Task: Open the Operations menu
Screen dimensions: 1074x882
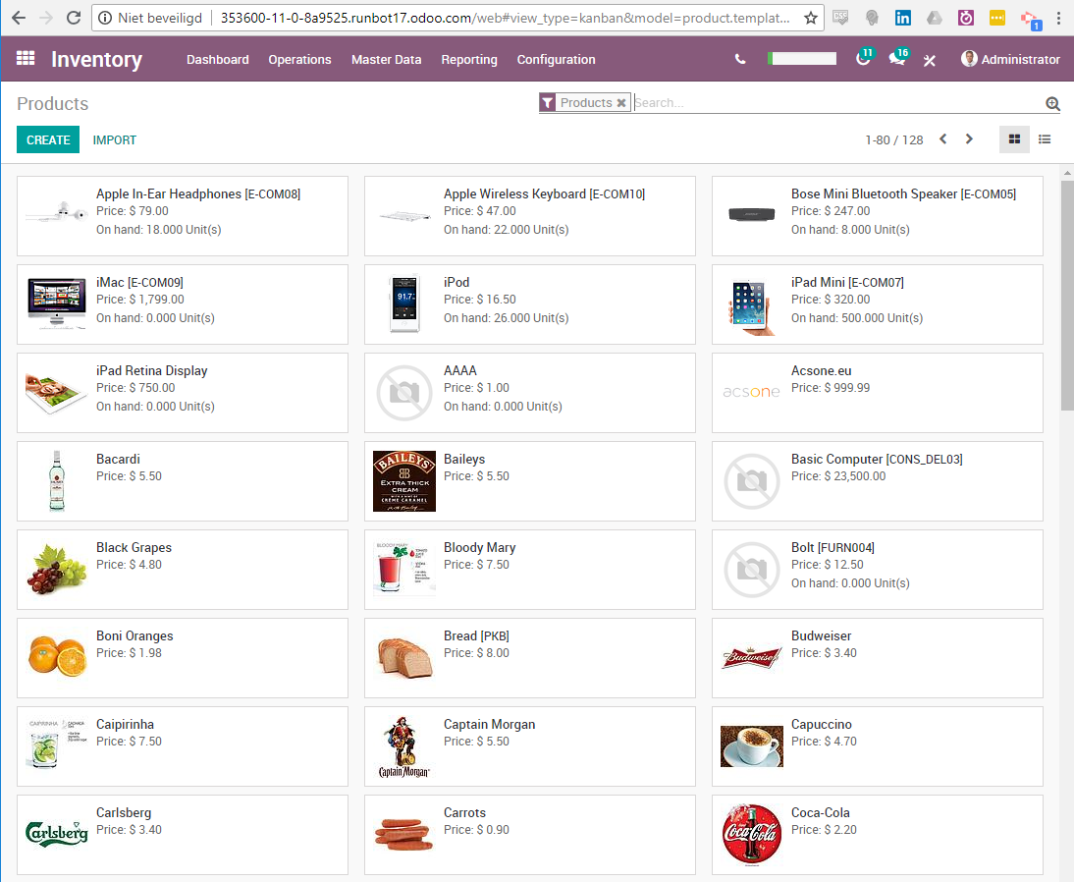Action: click(x=299, y=59)
